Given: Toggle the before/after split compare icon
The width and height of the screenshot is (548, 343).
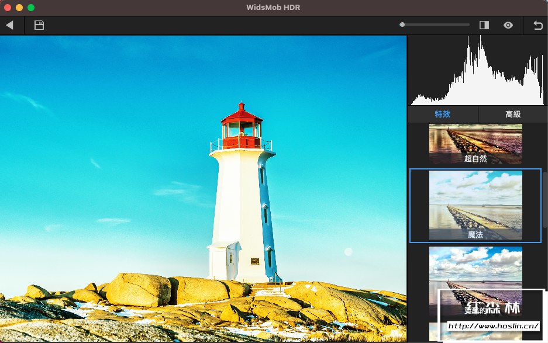Looking at the screenshot, I should pos(484,25).
